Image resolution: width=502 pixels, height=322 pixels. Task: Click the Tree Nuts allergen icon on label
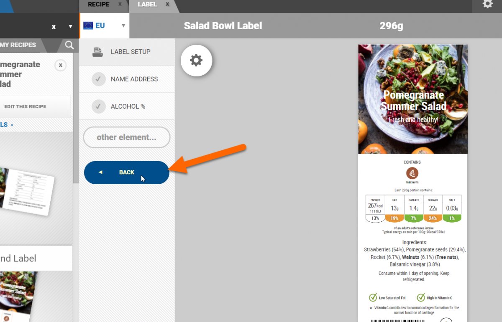click(x=412, y=173)
